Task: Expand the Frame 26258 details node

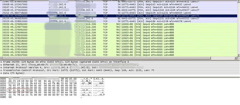Action: point(1,62)
